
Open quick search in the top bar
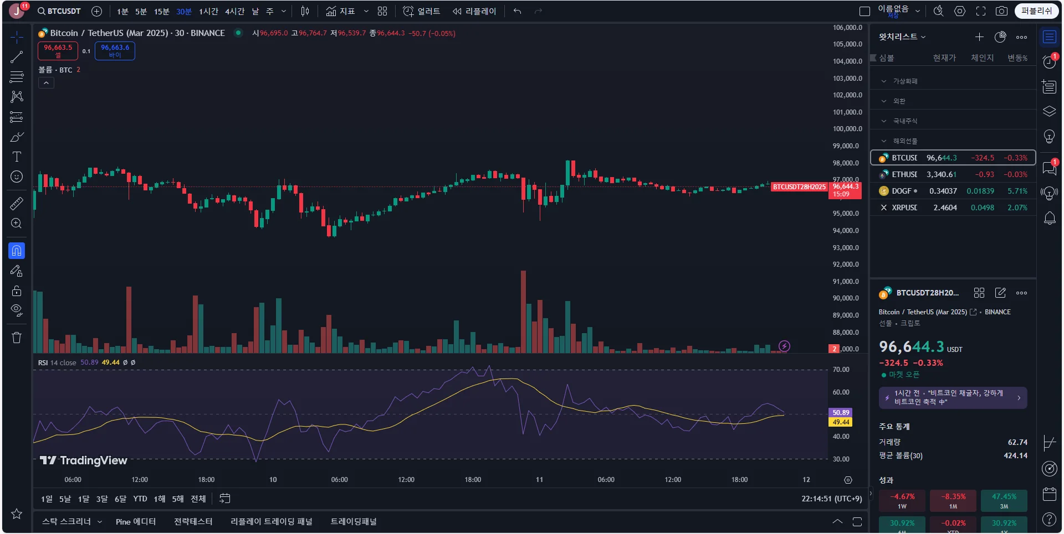click(938, 11)
